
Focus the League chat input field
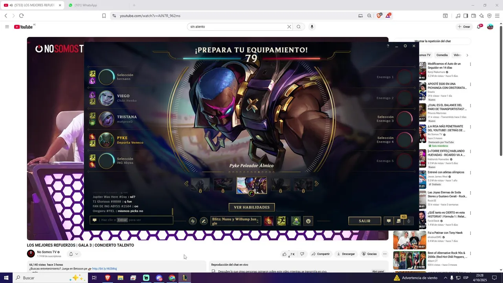click(132, 220)
